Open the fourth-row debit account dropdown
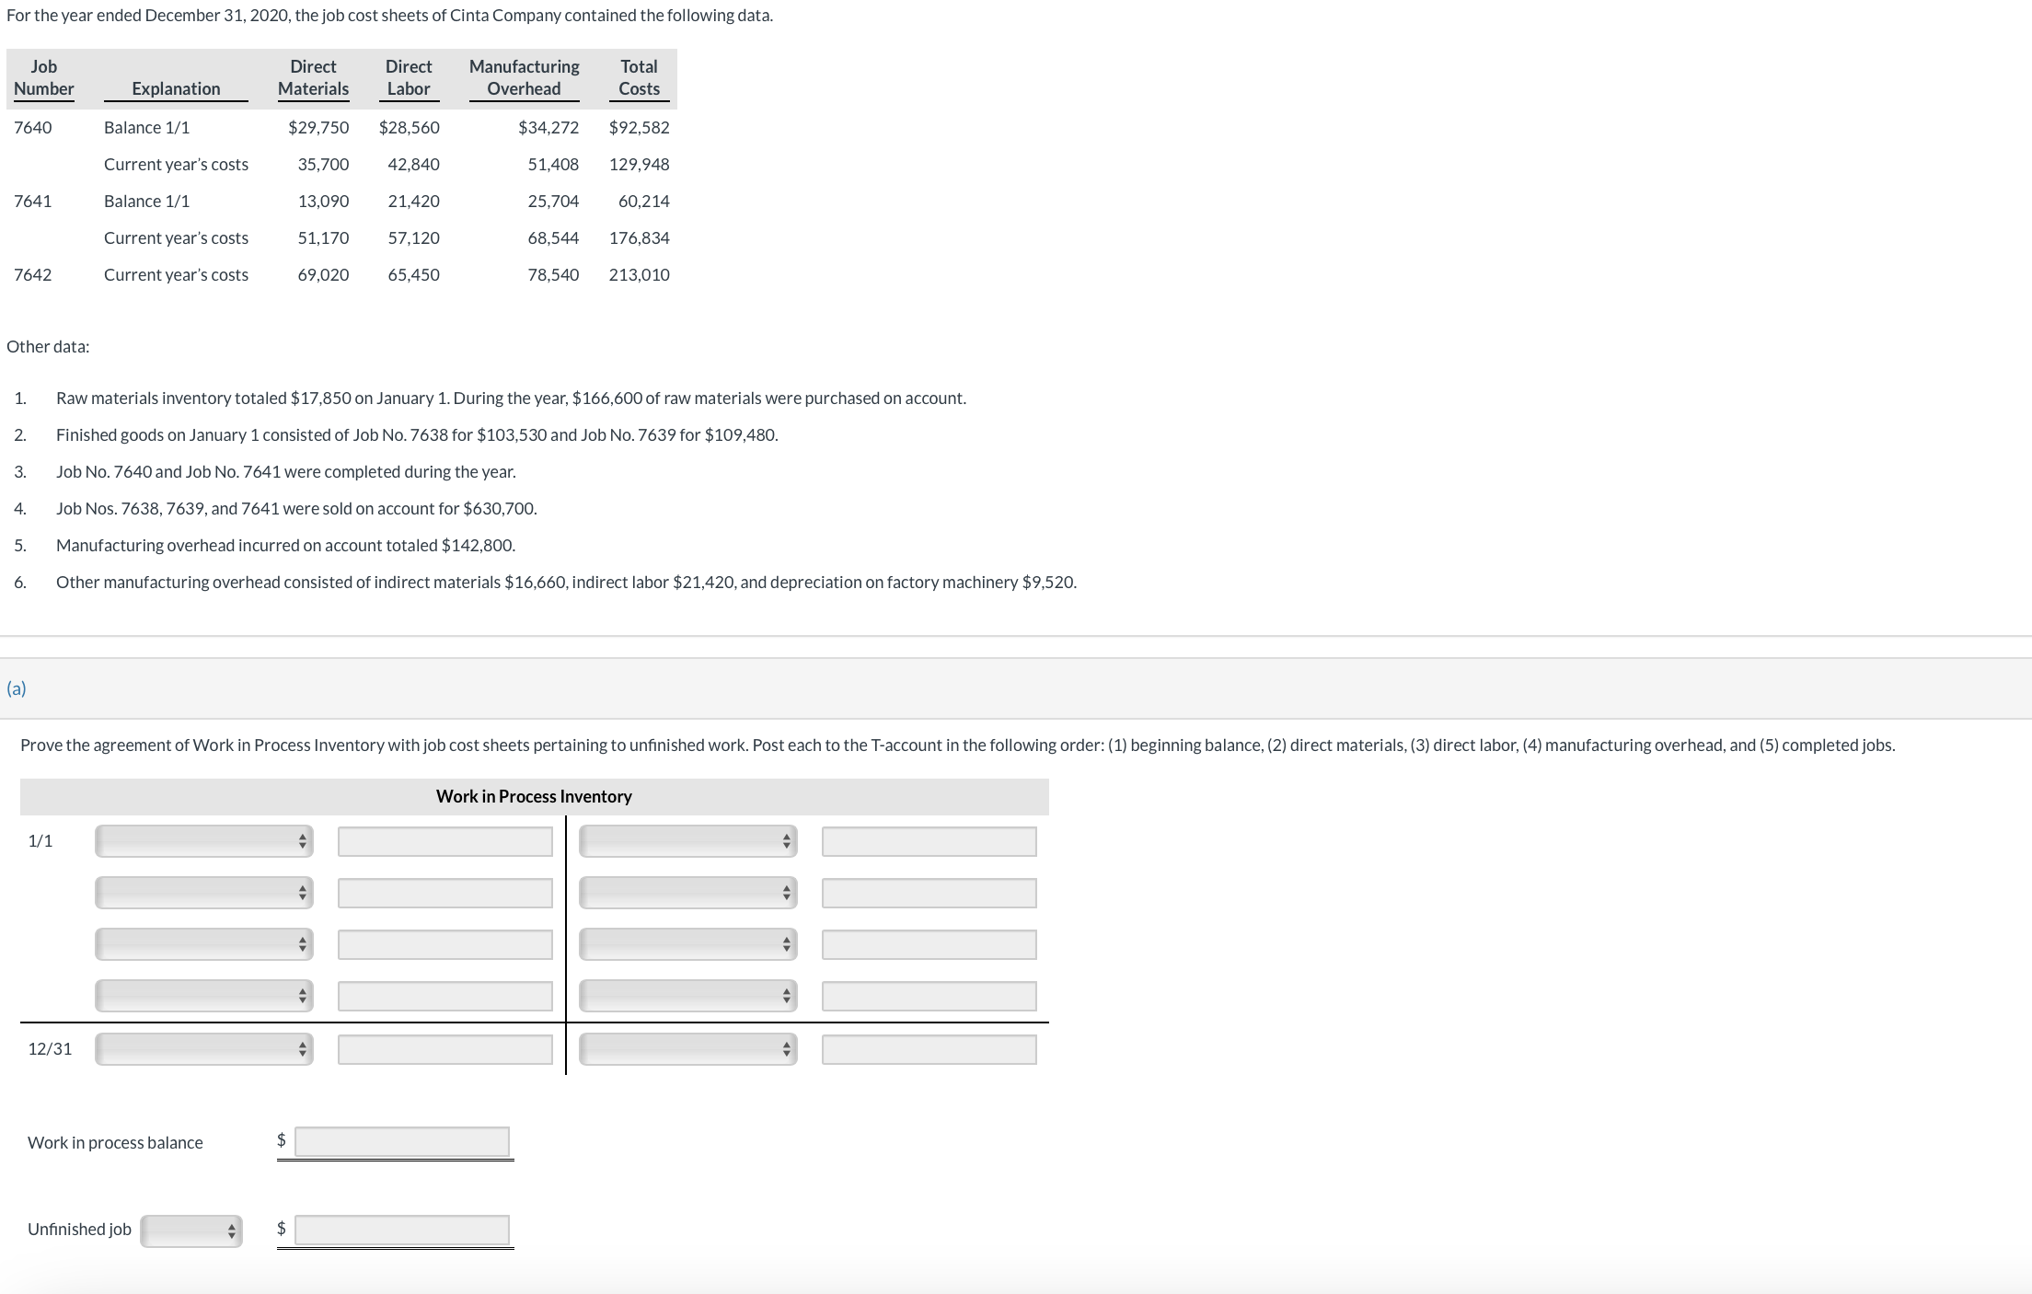 coord(203,996)
